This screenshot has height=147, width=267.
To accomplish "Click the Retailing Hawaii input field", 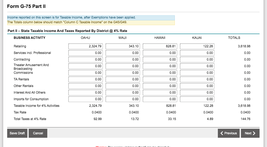I will point(160,46).
